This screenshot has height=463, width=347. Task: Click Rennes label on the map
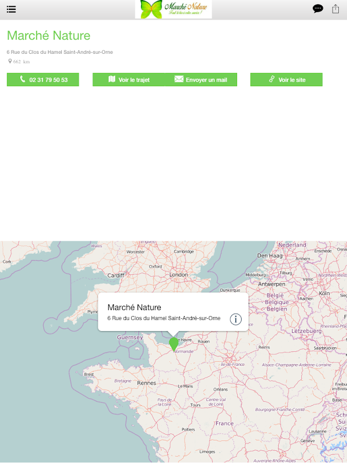(147, 383)
